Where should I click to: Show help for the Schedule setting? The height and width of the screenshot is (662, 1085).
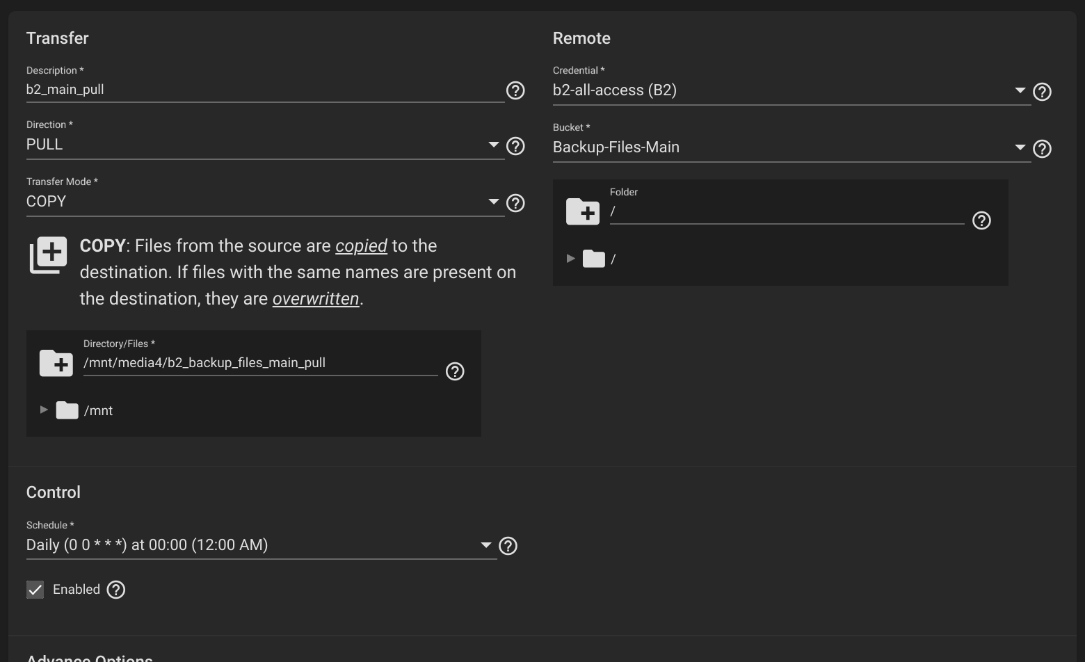coord(508,546)
